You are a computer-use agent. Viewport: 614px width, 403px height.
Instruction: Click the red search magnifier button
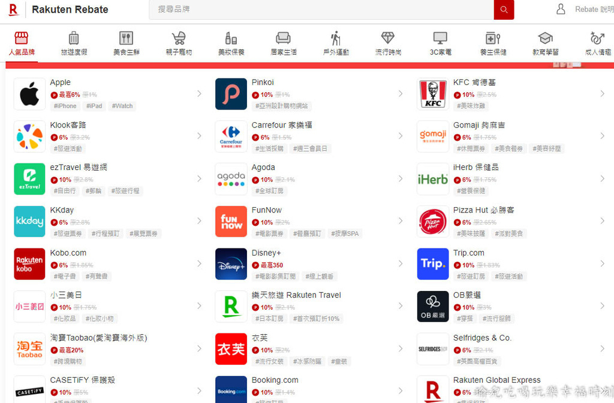[x=504, y=10]
